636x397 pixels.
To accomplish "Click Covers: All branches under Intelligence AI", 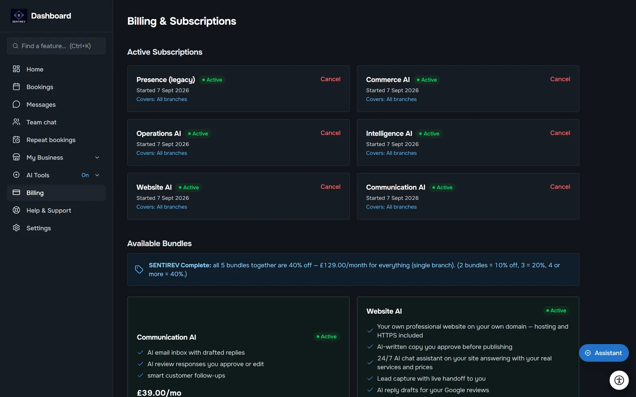I will pyautogui.click(x=392, y=153).
